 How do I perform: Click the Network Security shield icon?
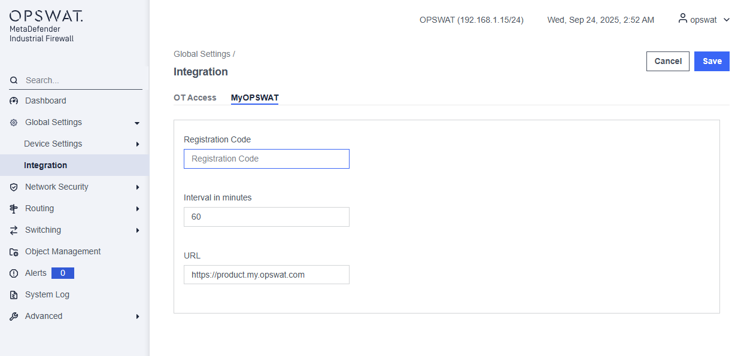(14, 187)
